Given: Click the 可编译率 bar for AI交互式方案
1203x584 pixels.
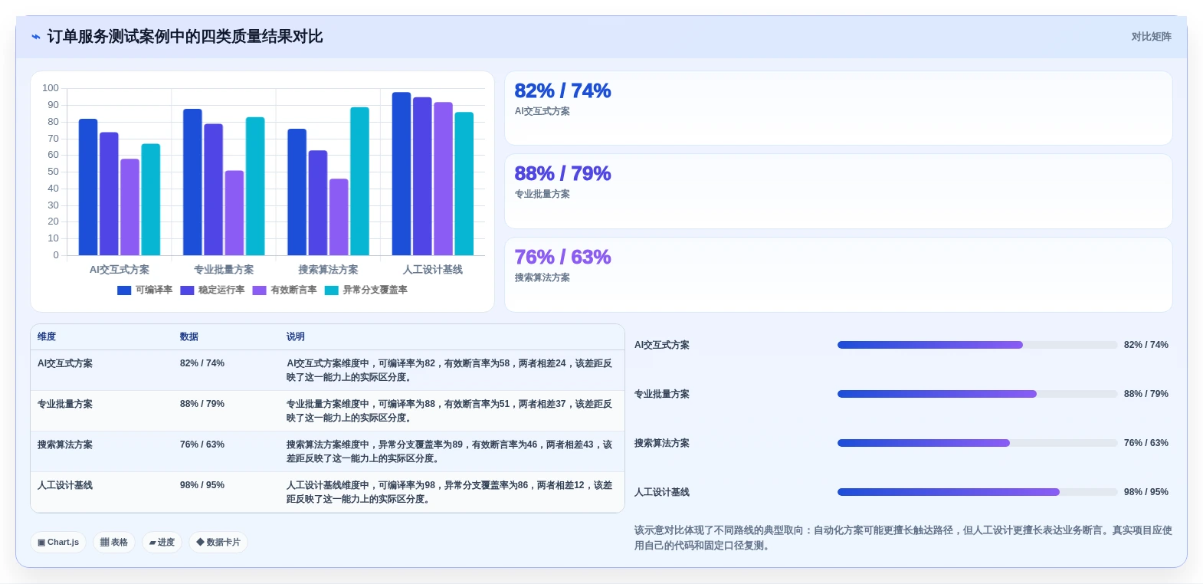Looking at the screenshot, I should point(88,187).
